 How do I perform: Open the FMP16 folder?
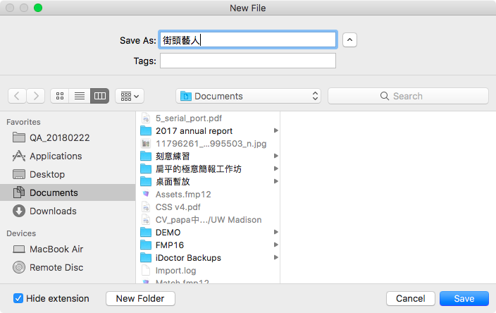(x=209, y=245)
